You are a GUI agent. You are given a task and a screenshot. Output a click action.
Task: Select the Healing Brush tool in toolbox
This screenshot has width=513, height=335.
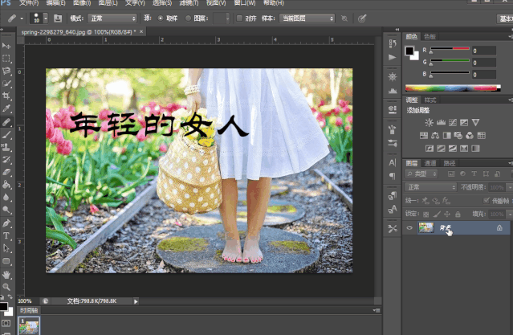coord(6,122)
